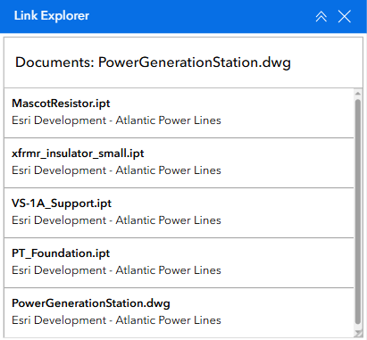Viewport: 367px width, 340px height.
Task: Close the Link Explorer panel
Action: 345,16
